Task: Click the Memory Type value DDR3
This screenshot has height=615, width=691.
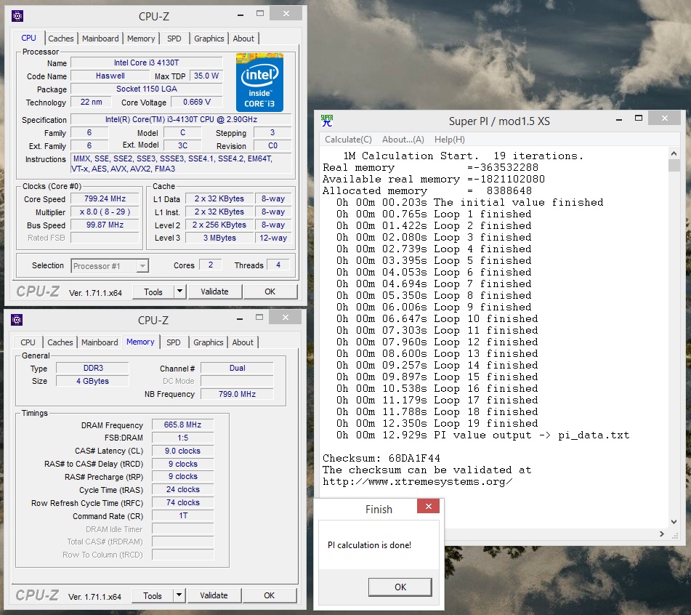Action: pyautogui.click(x=93, y=368)
